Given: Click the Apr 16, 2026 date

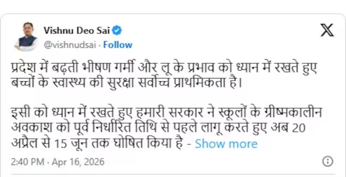Looking at the screenshot, I should [78, 162].
